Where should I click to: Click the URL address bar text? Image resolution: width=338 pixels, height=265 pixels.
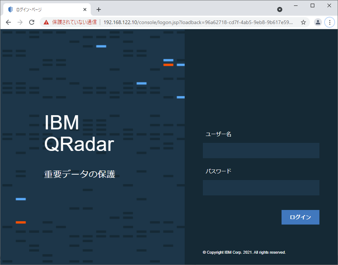(x=198, y=22)
